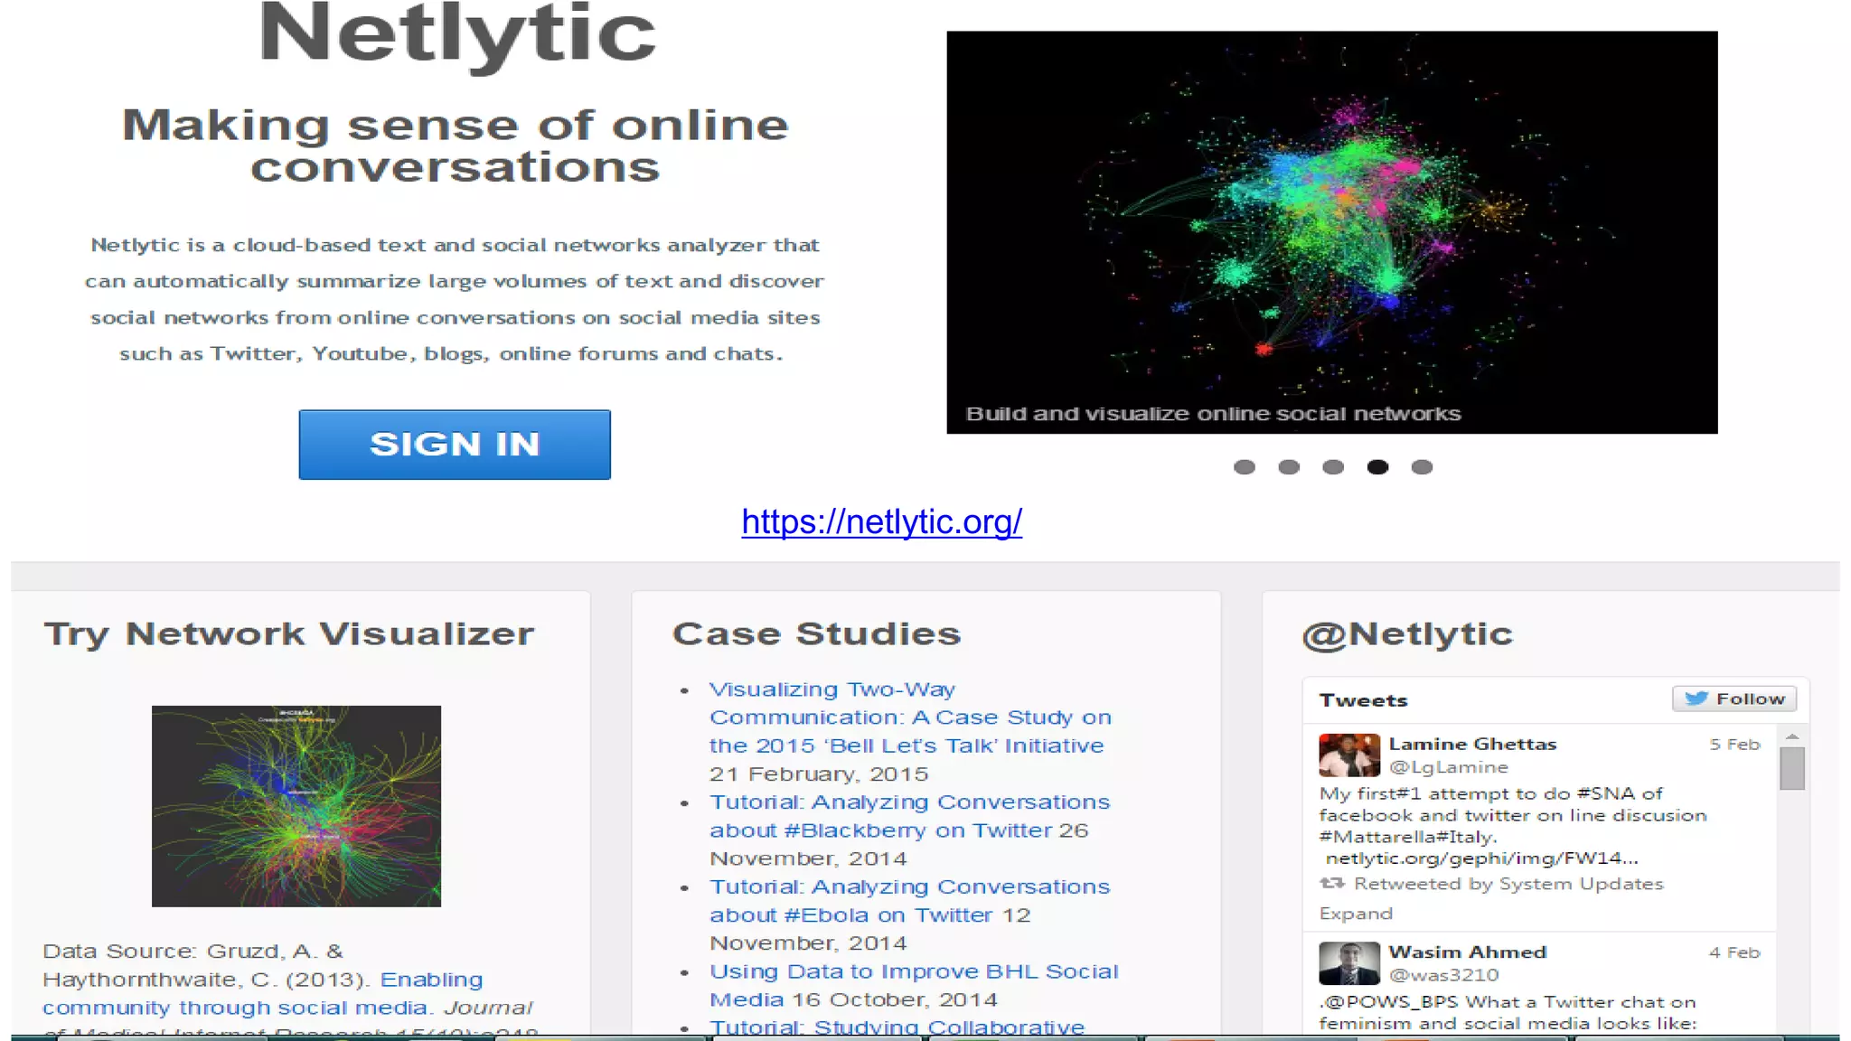Select the fifth carousel dot
Screen dimensions: 1851x1041
point(1422,467)
